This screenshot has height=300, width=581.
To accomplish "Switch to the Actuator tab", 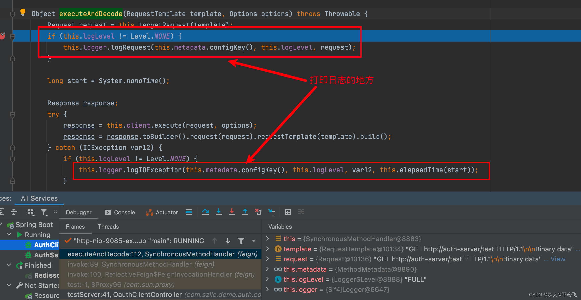I will click(162, 212).
